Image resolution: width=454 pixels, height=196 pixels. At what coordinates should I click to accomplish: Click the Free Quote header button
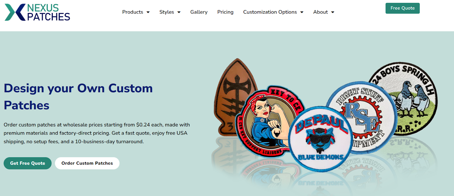click(x=402, y=8)
